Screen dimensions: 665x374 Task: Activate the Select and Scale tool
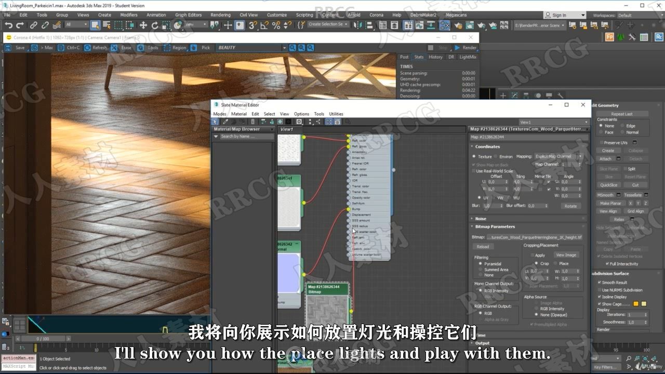click(x=166, y=25)
